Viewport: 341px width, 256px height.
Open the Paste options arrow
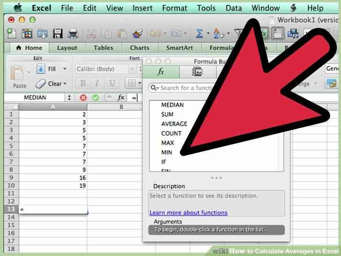[29, 72]
